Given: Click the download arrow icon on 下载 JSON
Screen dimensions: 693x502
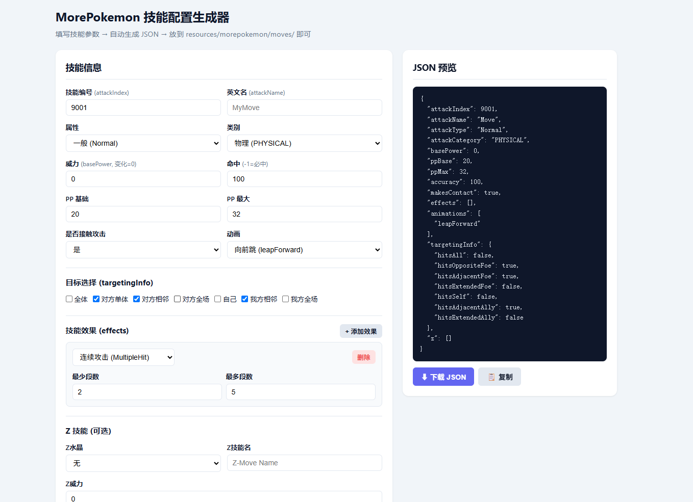Looking at the screenshot, I should (x=424, y=377).
